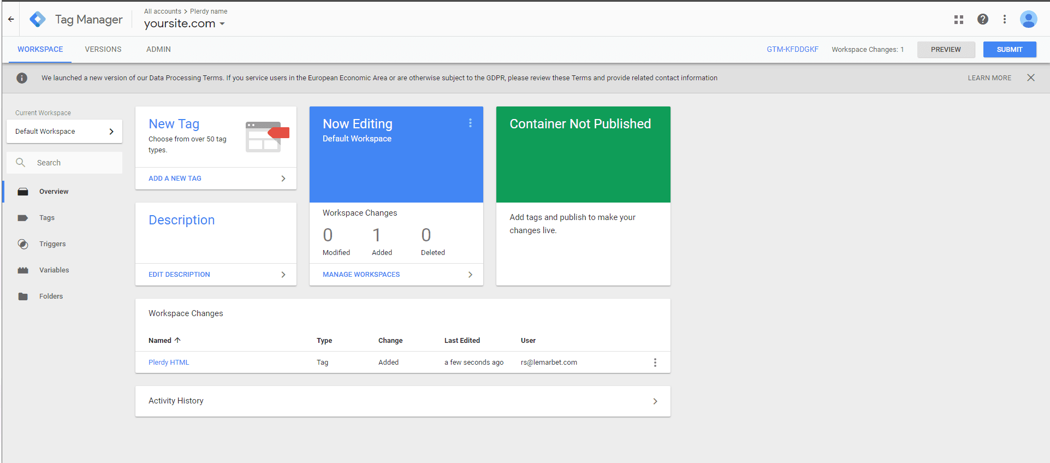Click the Variables block icon in sidebar
This screenshot has width=1050, height=463.
[23, 270]
